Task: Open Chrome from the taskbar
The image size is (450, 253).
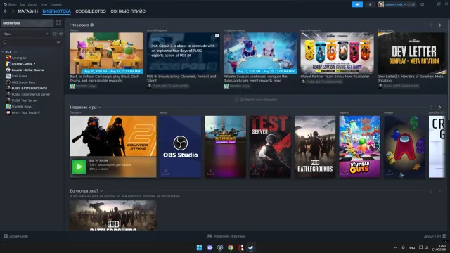Action: pos(231,247)
